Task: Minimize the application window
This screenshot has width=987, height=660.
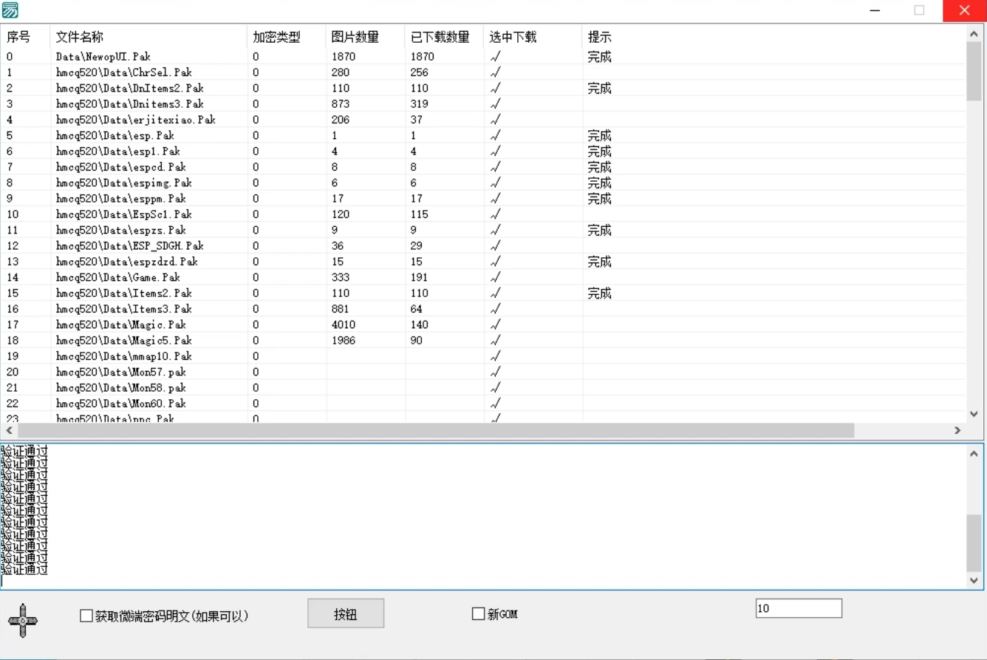Action: (875, 10)
